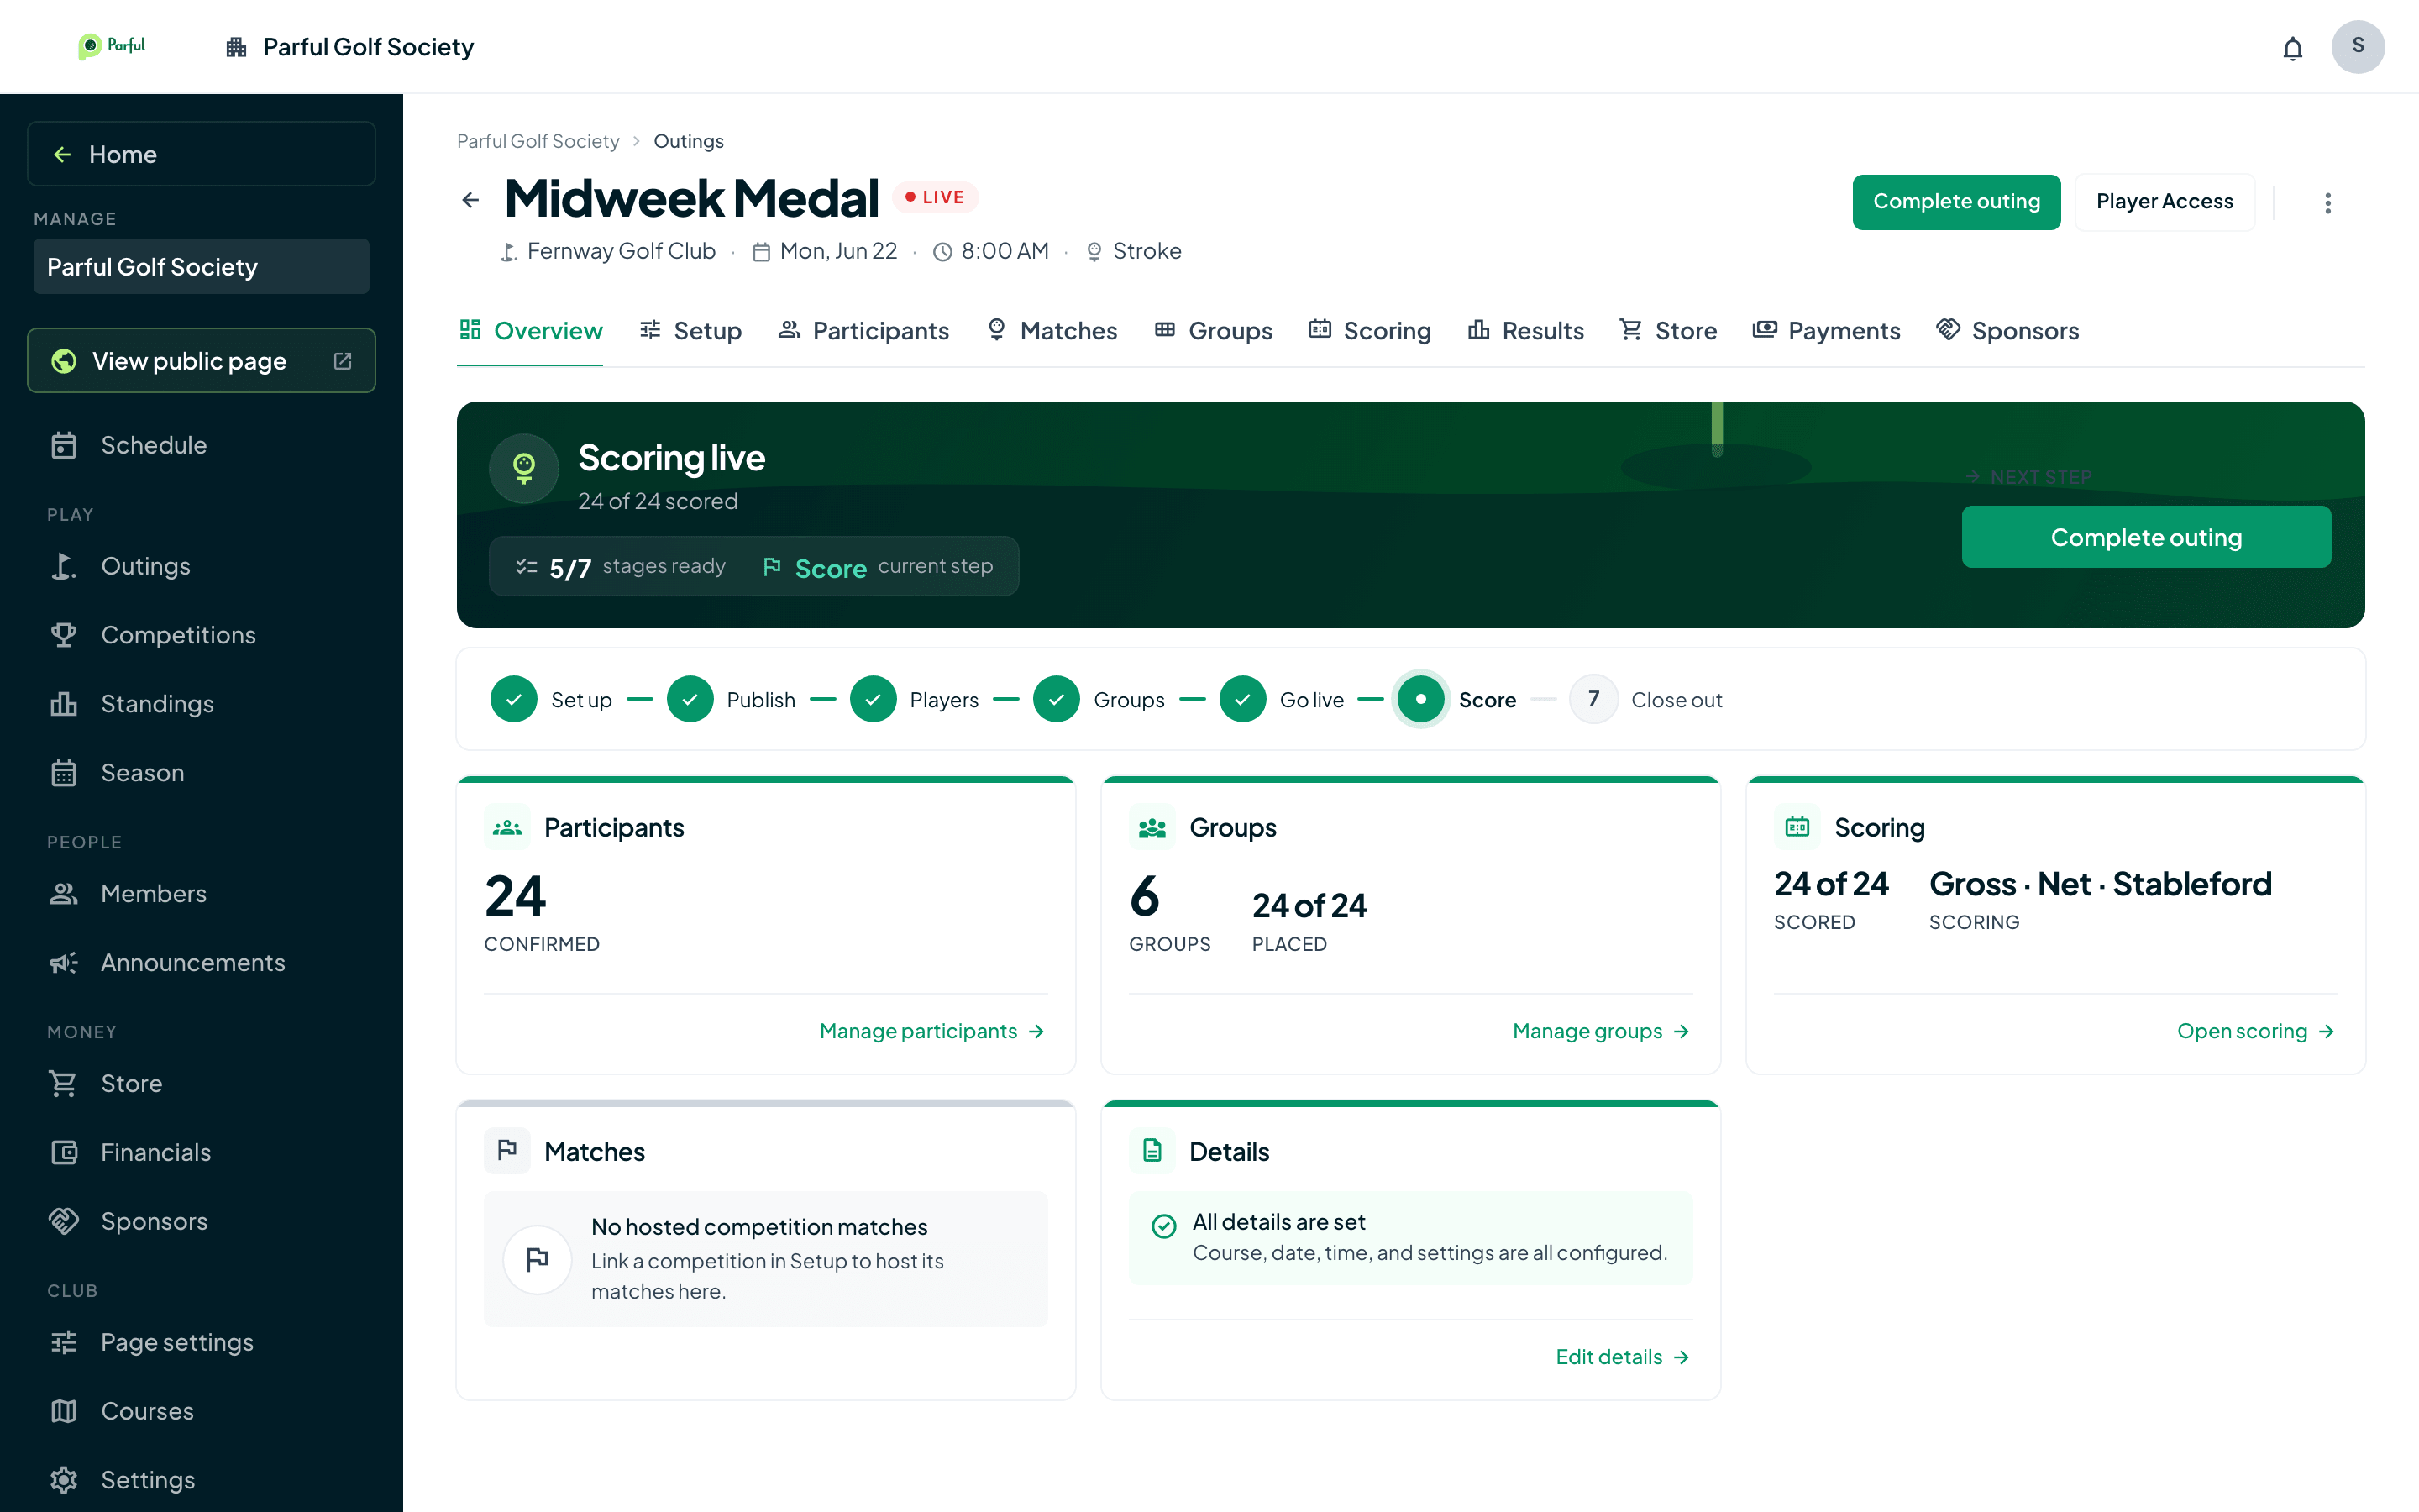Click the Financials wallet icon in sidebar
The width and height of the screenshot is (2419, 1512).
[x=64, y=1153]
